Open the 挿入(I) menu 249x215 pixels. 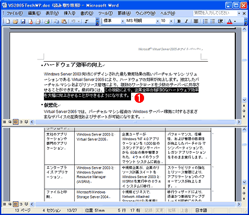point(69,13)
